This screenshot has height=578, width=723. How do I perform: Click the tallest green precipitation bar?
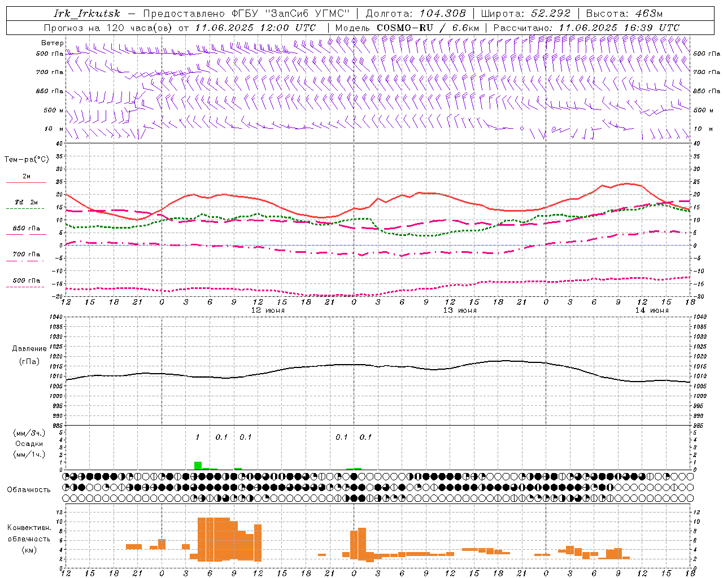tap(198, 466)
